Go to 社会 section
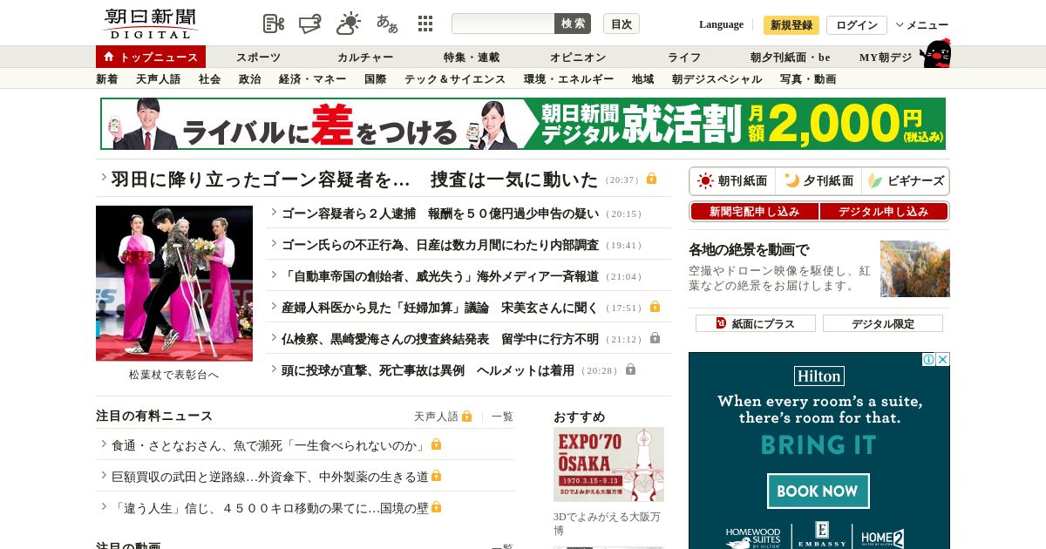Viewport: 1046px width, 549px height. pos(210,79)
